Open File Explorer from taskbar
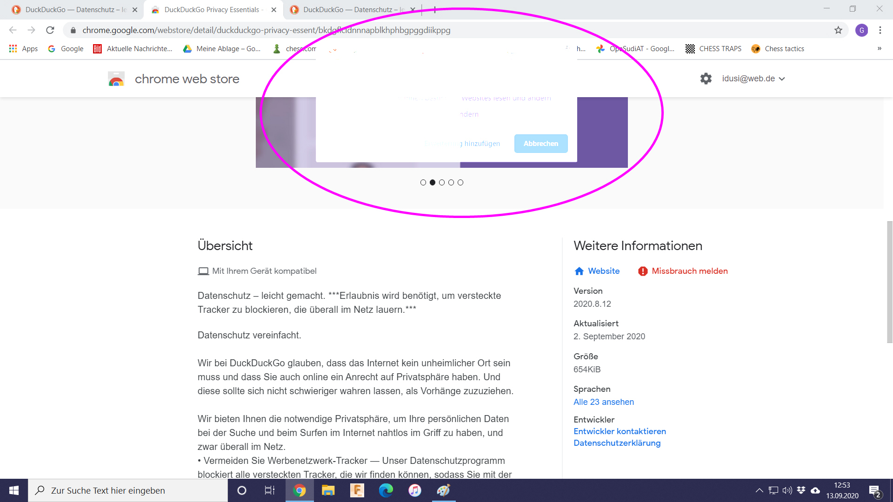Screen dimensions: 893x502 click(328, 490)
